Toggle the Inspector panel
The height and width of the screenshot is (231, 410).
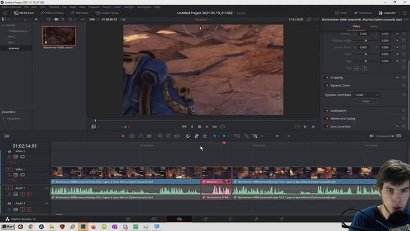coord(387,13)
